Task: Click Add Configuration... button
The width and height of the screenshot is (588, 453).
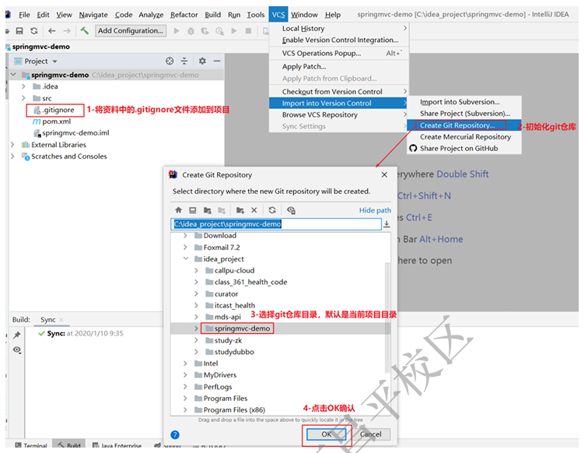Action: (131, 31)
